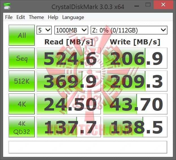Close the CrystalDiskMark window

click(163, 5)
